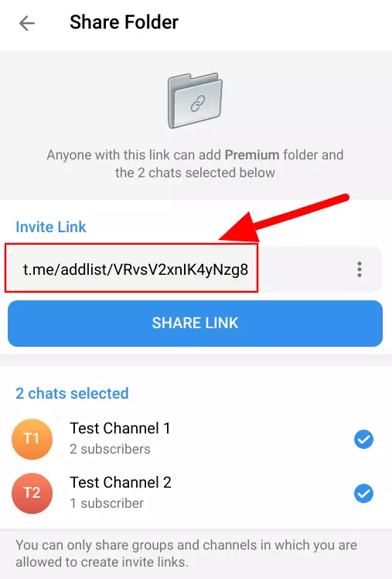Tap the folder link illustration
Image resolution: width=392 pixels, height=579 pixels.
click(195, 101)
